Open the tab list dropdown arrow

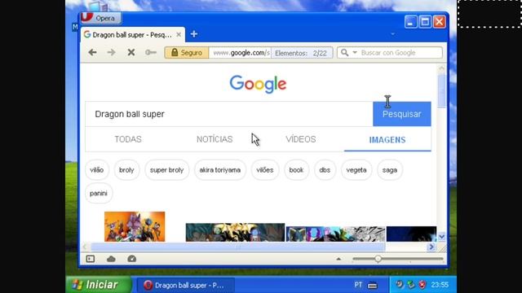coord(393,34)
